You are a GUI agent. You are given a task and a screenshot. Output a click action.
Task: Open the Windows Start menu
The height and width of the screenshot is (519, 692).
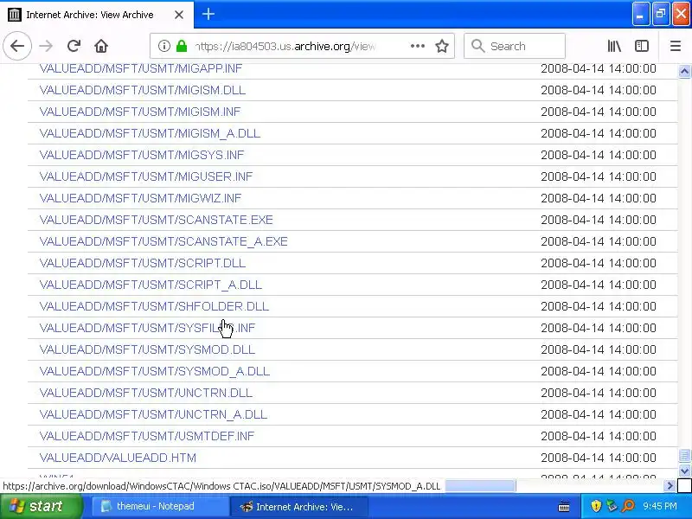(x=41, y=506)
